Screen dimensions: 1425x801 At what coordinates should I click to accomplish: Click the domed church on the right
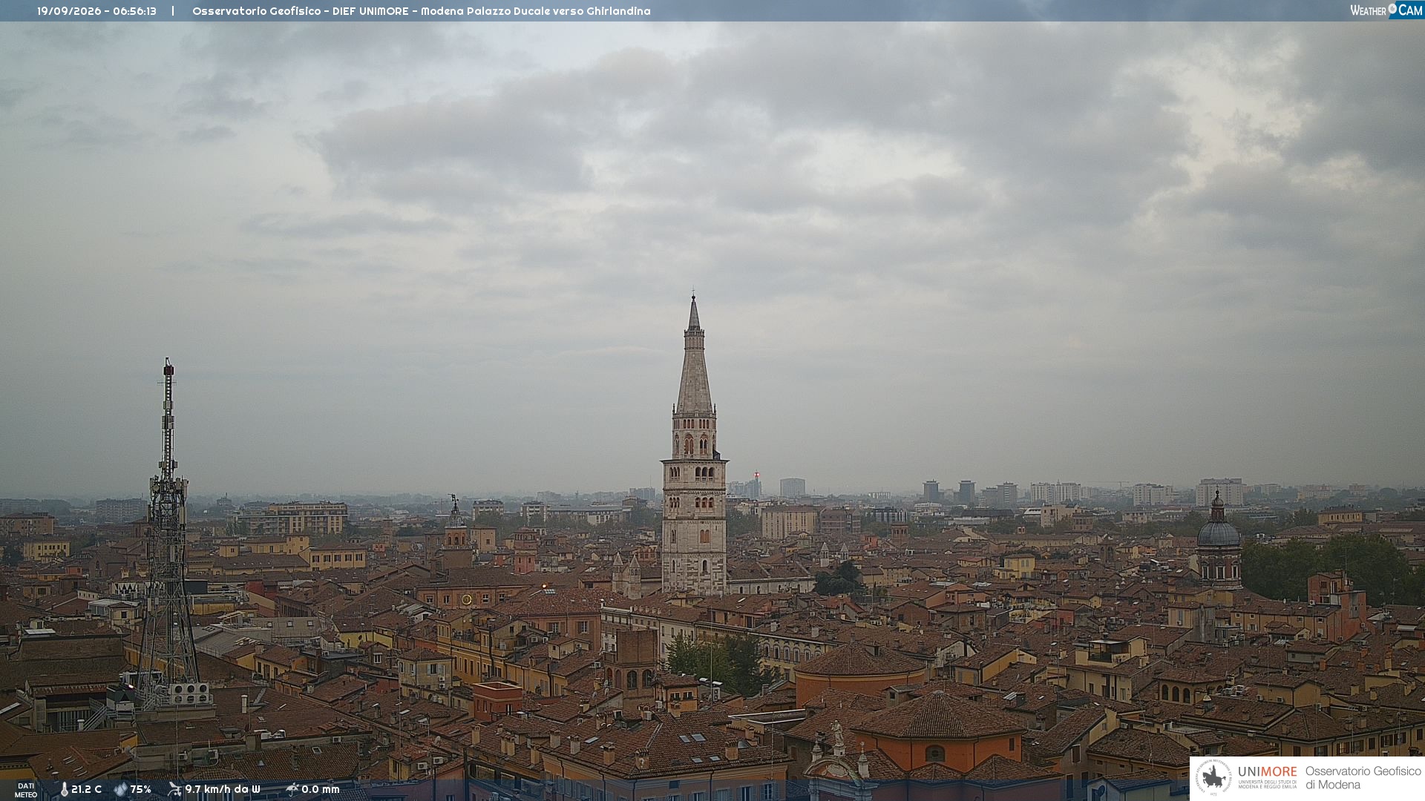[1218, 541]
